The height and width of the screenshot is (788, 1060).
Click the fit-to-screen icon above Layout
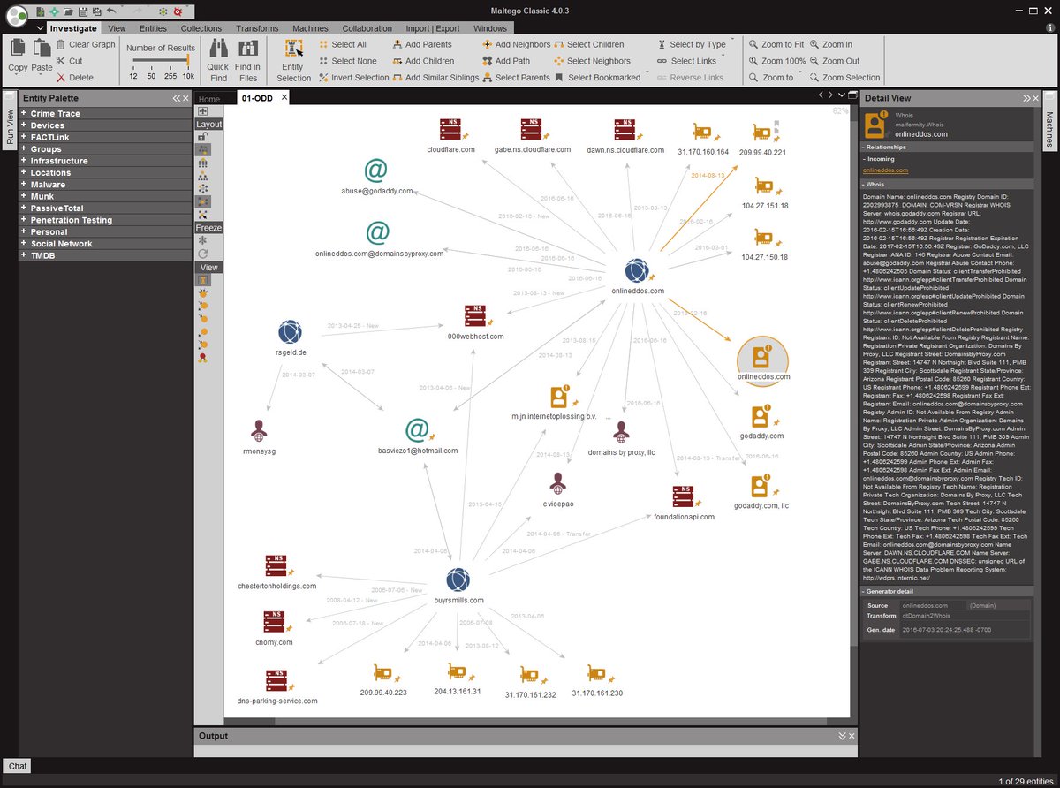[203, 111]
